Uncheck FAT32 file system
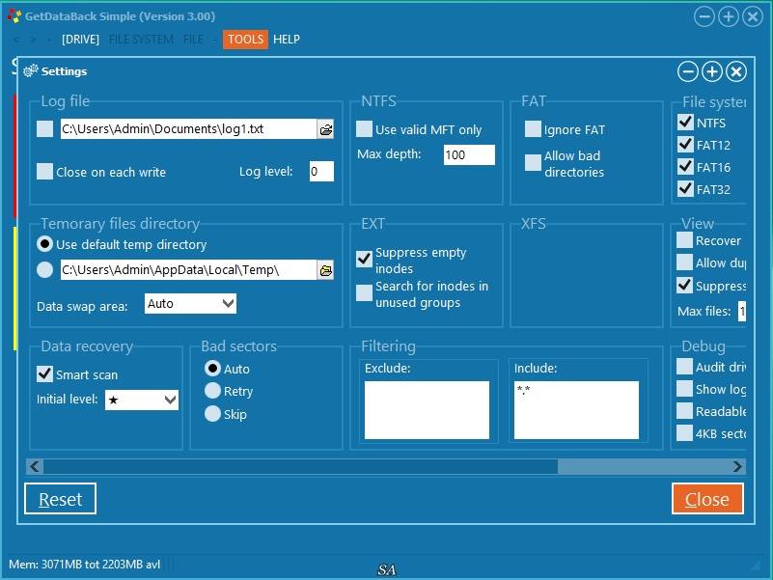The width and height of the screenshot is (773, 580). point(685,188)
